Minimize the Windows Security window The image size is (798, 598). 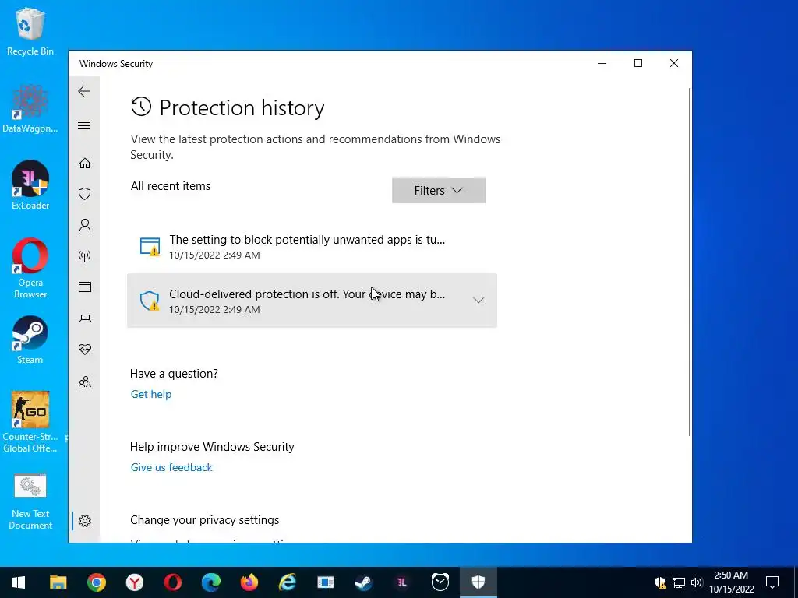click(x=602, y=63)
